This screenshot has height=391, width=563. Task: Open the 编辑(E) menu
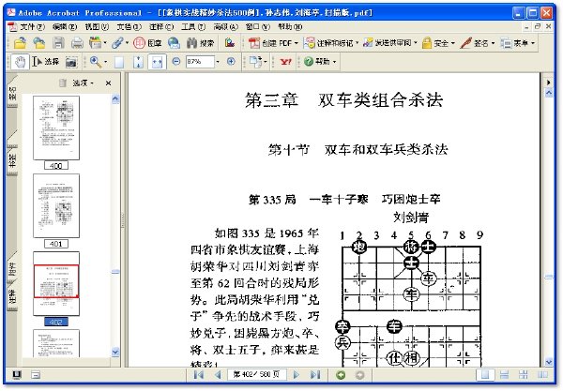coord(64,26)
